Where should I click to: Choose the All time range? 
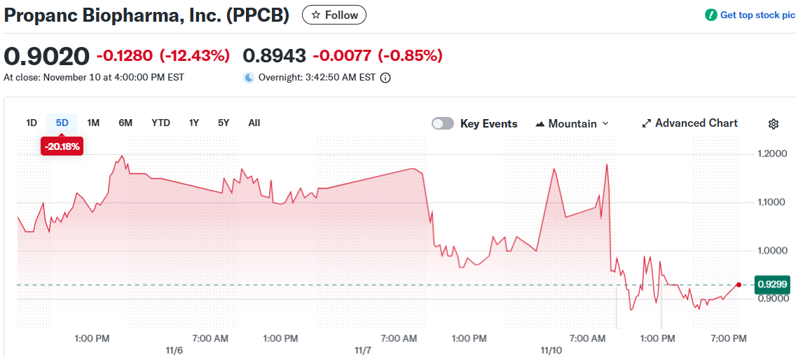tap(254, 123)
